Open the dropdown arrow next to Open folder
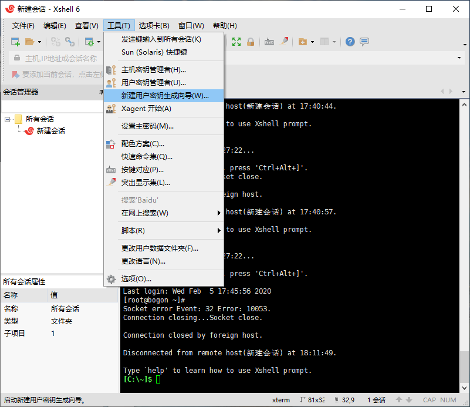The image size is (470, 407). tap(39, 42)
